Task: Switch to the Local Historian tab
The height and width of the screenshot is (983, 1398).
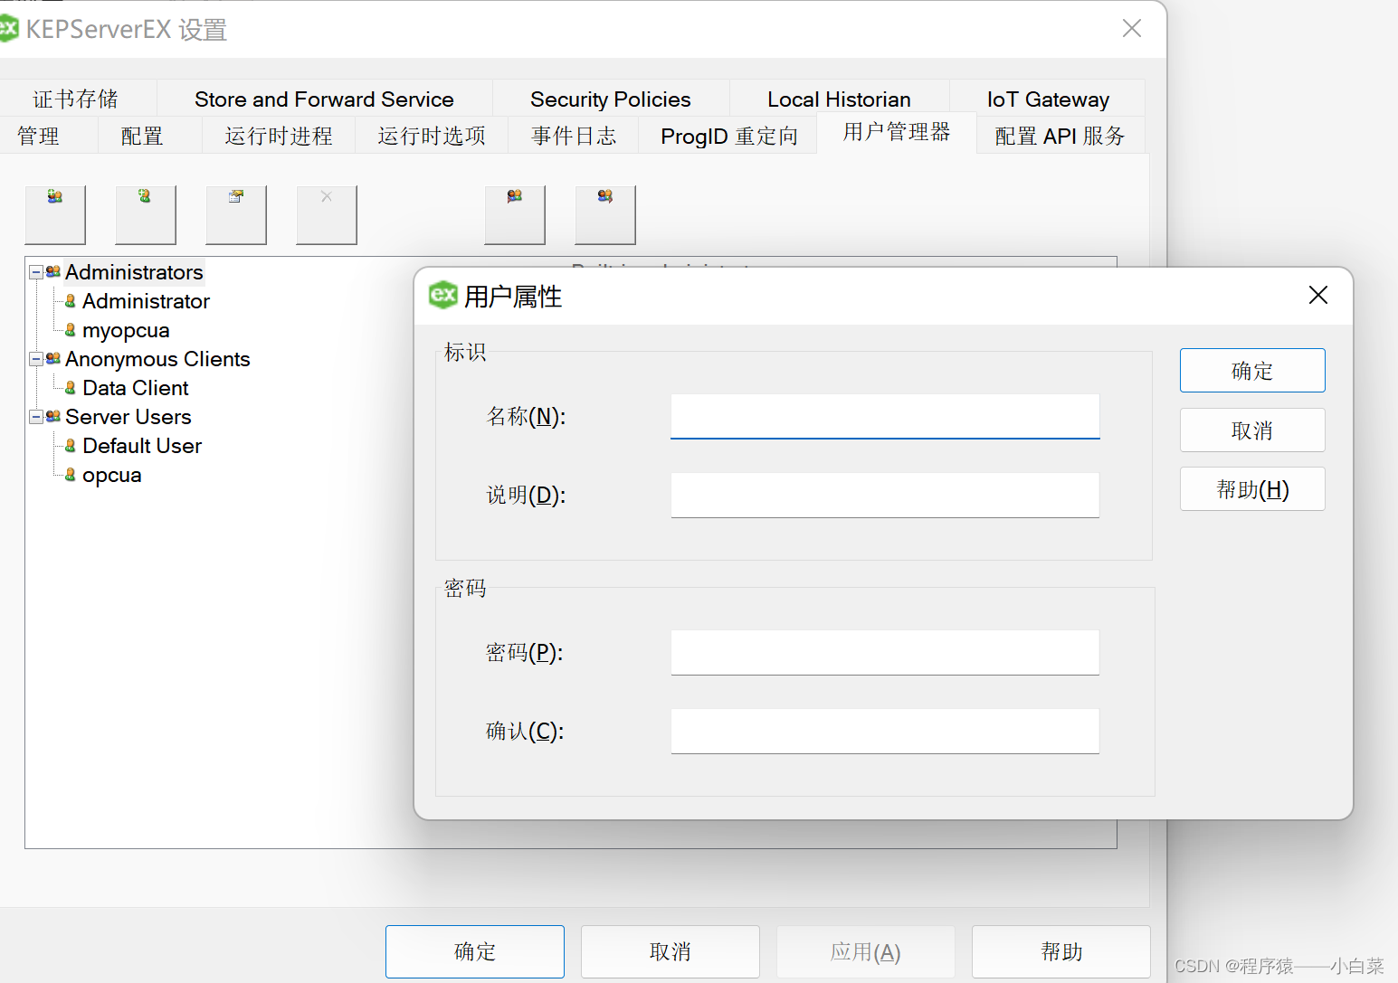Action: (840, 99)
